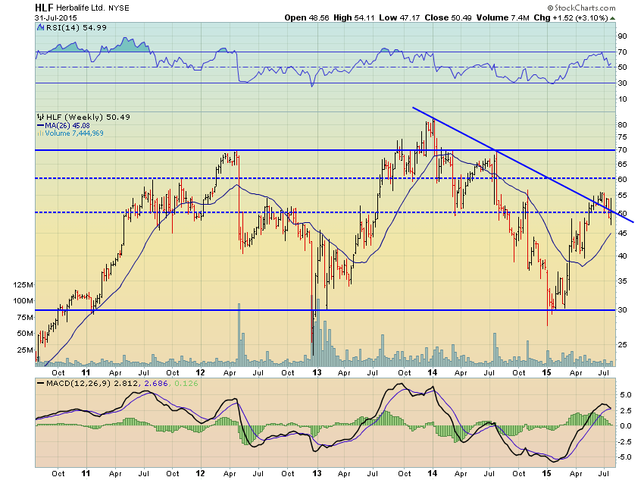The width and height of the screenshot is (644, 480).
Task: Click the candlestick icon beside HLF (Weekly)
Action: pos(40,117)
